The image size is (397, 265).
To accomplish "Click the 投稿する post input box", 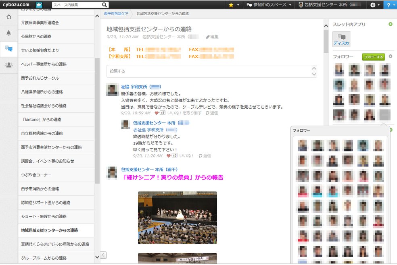I will pyautogui.click(x=209, y=71).
